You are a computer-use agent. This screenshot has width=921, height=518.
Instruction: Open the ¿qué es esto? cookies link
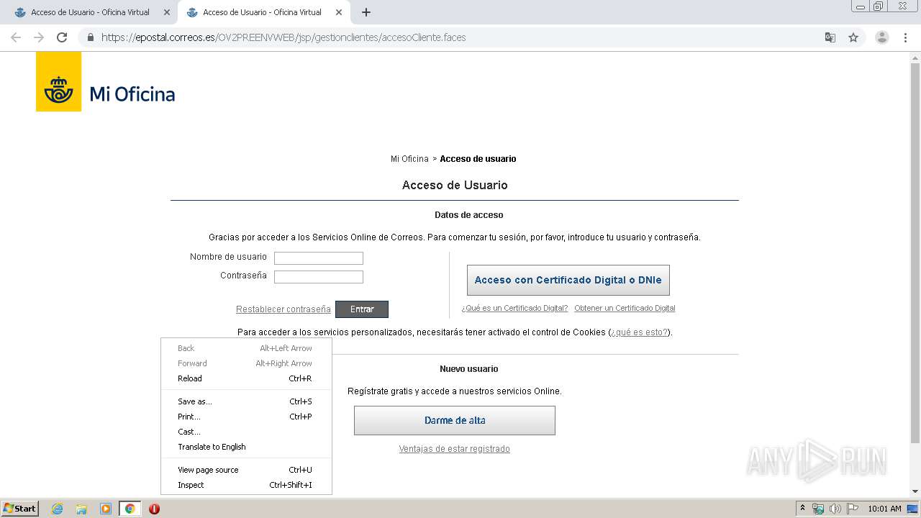click(640, 332)
